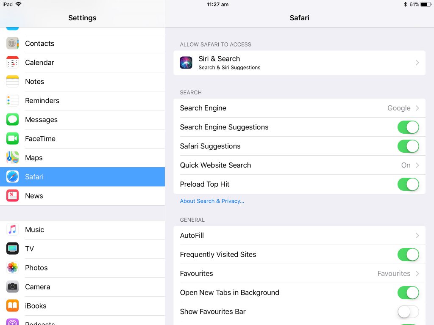
Task: Tap the Siri icon in Safari settings
Action: pos(186,63)
